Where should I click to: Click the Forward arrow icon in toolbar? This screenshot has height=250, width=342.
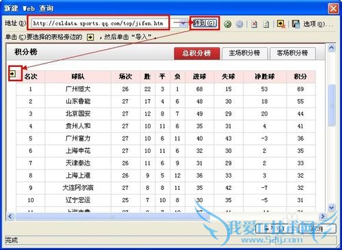(239, 24)
